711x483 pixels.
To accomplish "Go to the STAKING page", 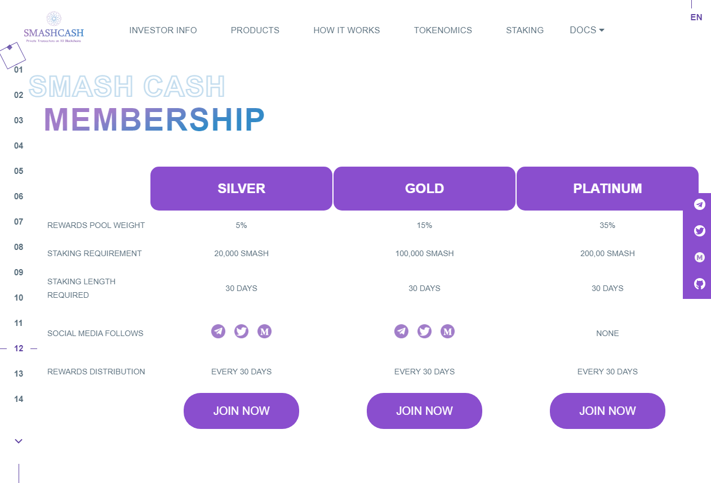I will point(525,30).
